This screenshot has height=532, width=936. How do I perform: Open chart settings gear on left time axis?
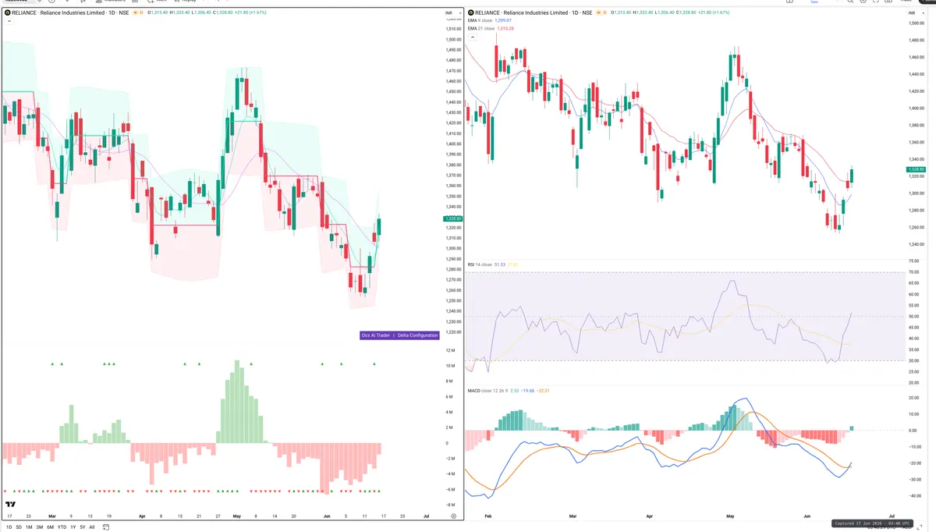(x=453, y=516)
